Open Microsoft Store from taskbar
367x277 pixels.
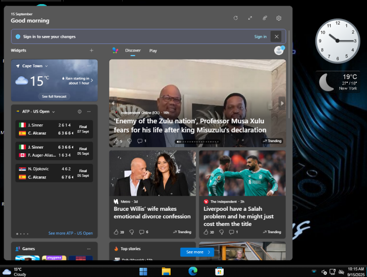[219, 271]
